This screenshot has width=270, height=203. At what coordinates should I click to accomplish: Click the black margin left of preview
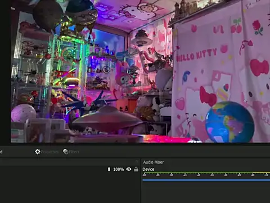click(5, 72)
